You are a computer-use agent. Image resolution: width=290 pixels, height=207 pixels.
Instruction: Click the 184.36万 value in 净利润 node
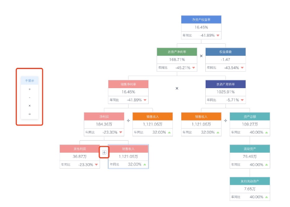(x=104, y=124)
